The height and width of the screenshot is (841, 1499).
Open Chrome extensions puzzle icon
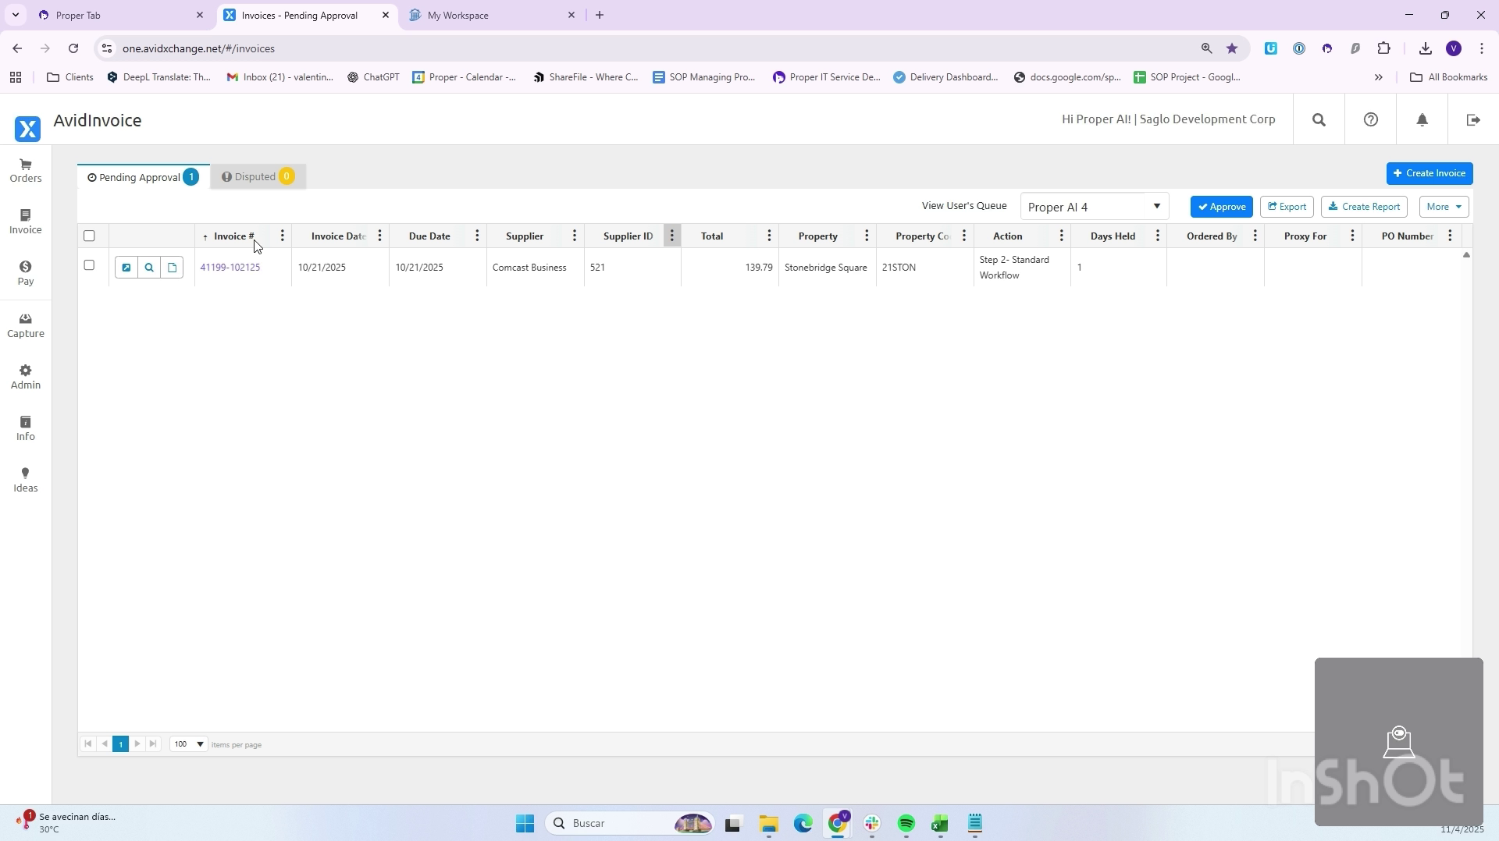point(1383,48)
